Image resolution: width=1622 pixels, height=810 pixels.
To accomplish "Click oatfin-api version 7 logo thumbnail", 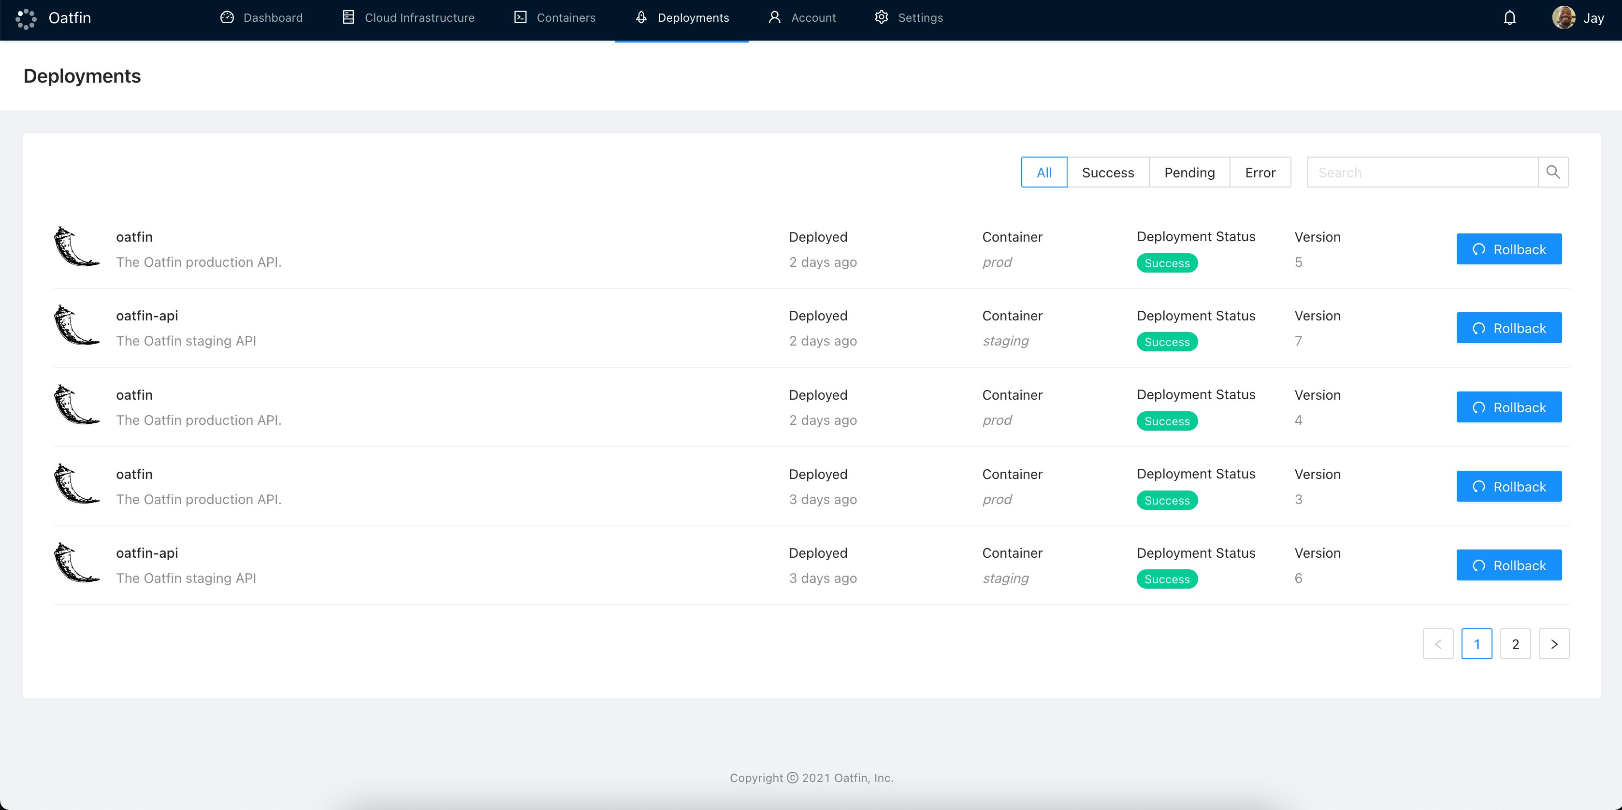I will (x=76, y=326).
